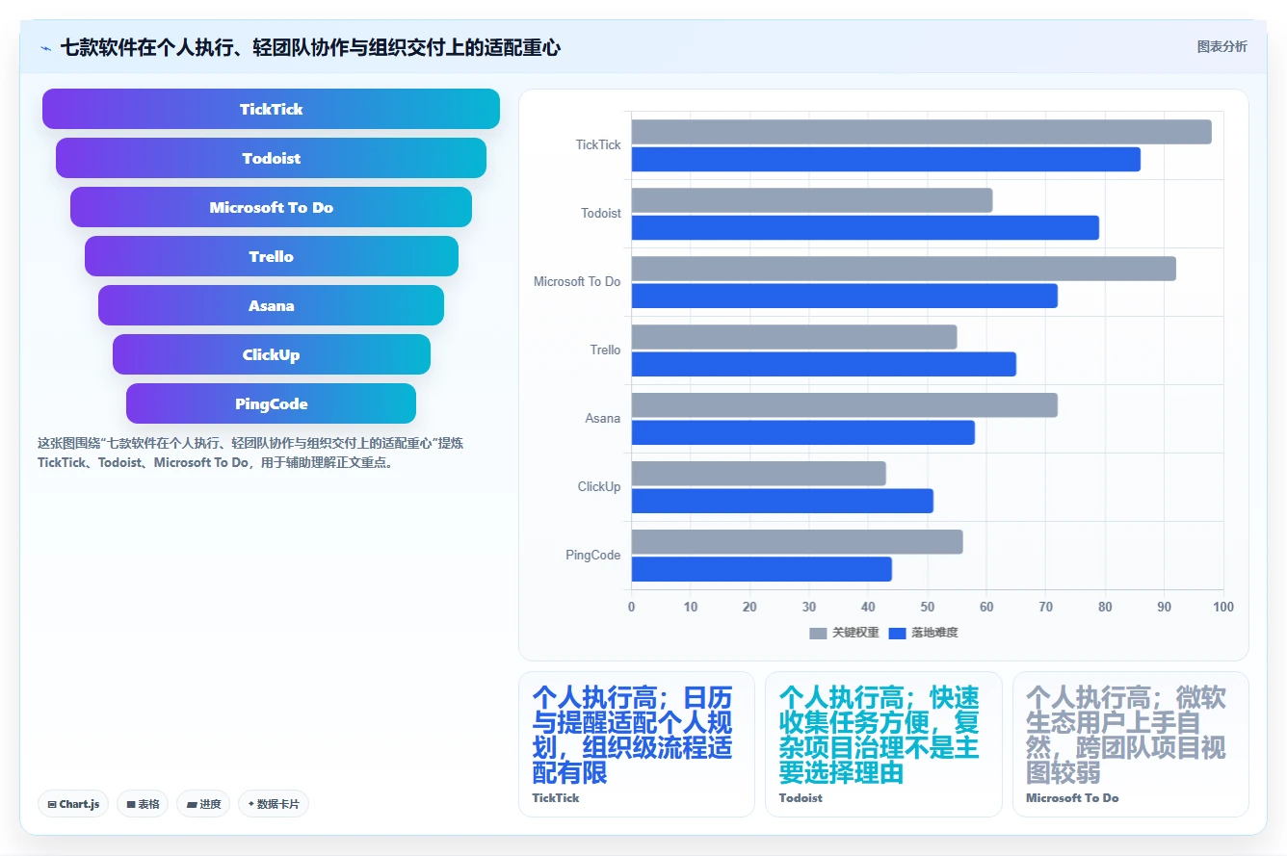Click the Chart.js tag chip

73,804
